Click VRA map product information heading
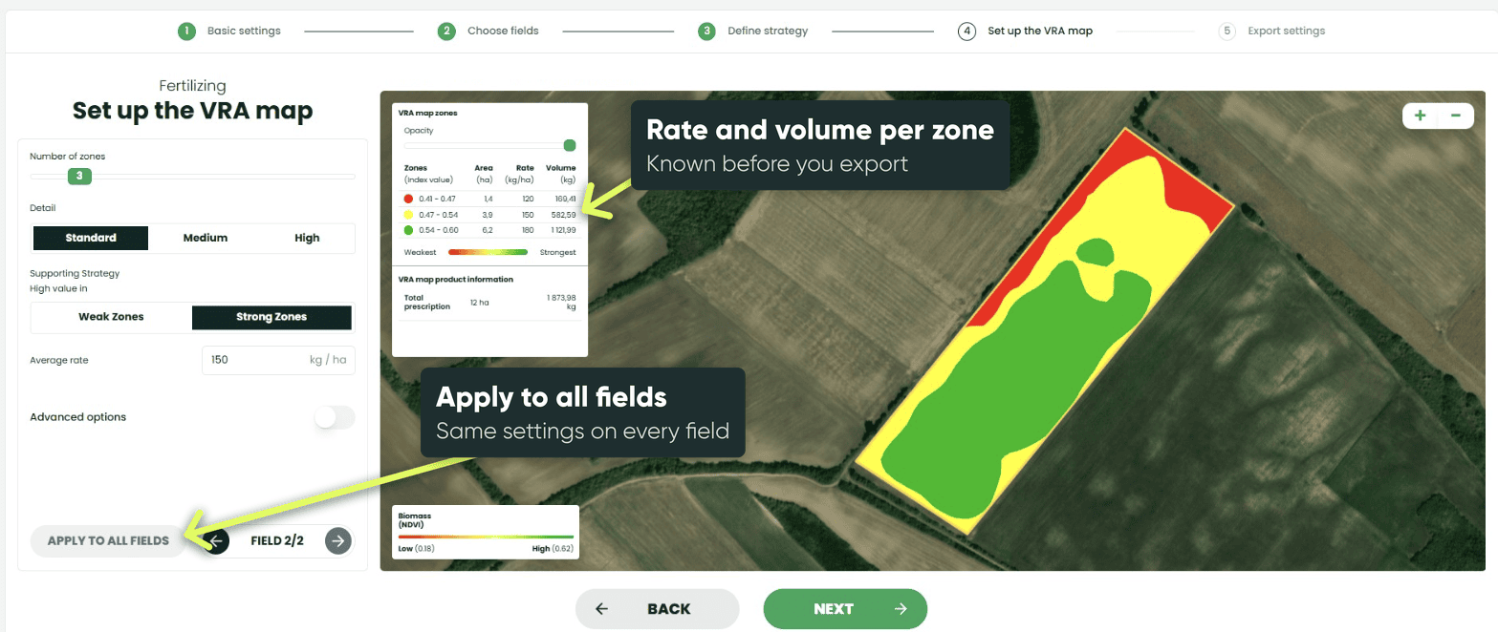This screenshot has width=1498, height=632. 456,280
